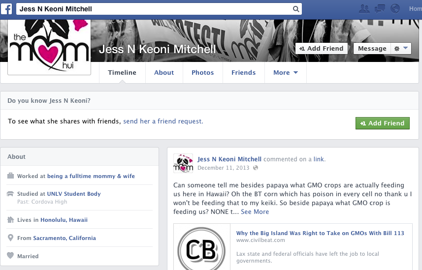Image resolution: width=422 pixels, height=270 pixels.
Task: Expand the post with See More
Action: click(255, 211)
